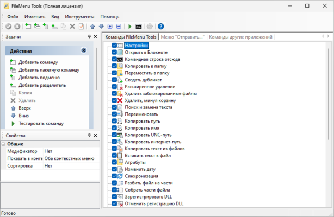Click the Добавить команду action link
This screenshot has height=217, width=334.
[38, 62]
